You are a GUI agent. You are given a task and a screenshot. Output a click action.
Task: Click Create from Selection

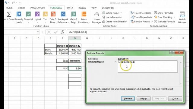(x=115, y=21)
